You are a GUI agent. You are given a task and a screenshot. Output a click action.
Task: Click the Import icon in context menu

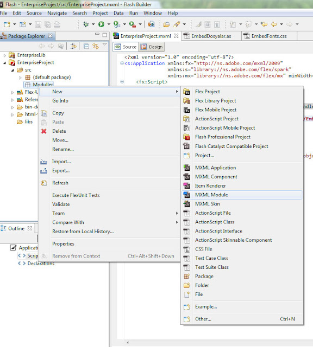click(x=43, y=162)
